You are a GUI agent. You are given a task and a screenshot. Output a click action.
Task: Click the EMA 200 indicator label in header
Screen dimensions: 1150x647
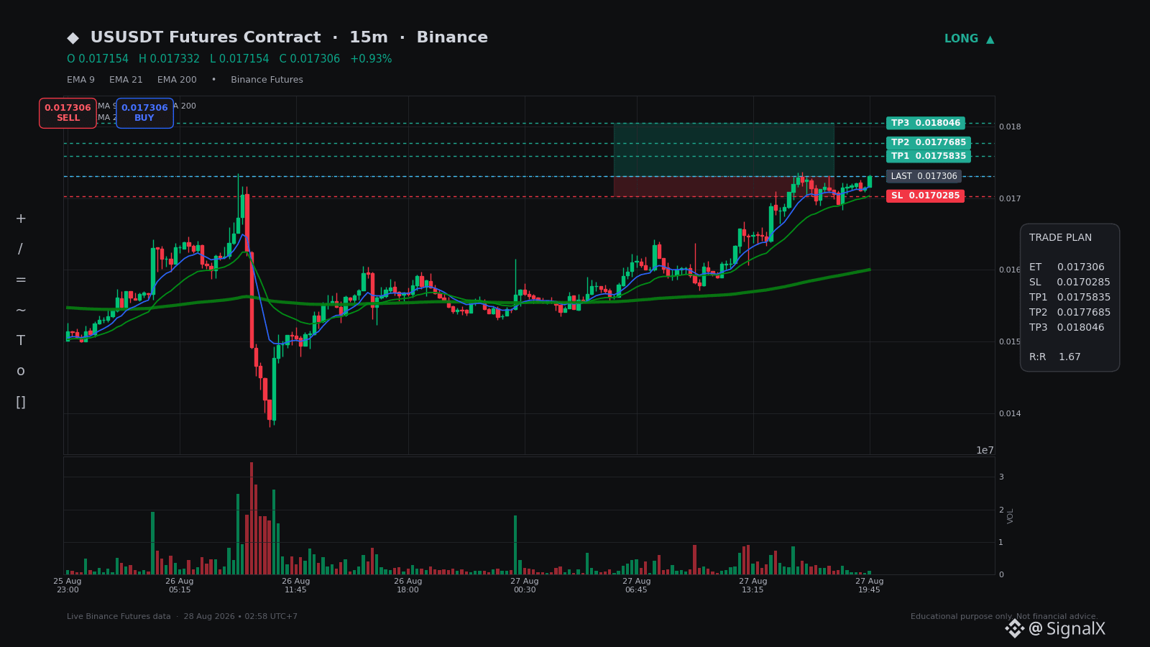[x=177, y=80]
